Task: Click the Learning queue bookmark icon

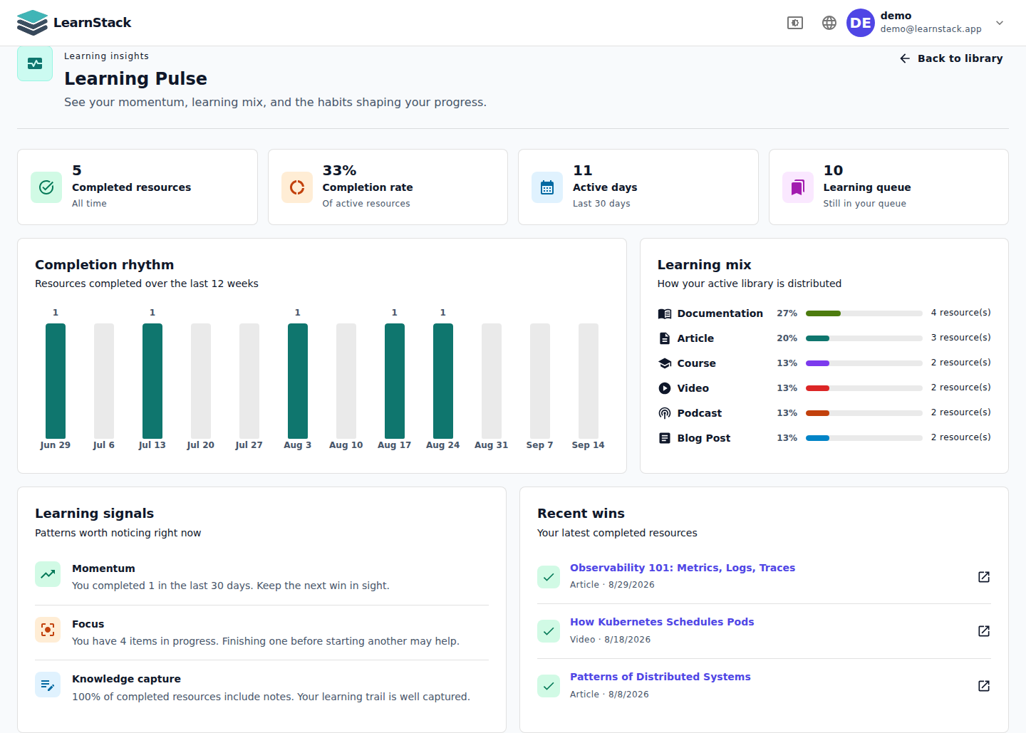Action: (798, 187)
